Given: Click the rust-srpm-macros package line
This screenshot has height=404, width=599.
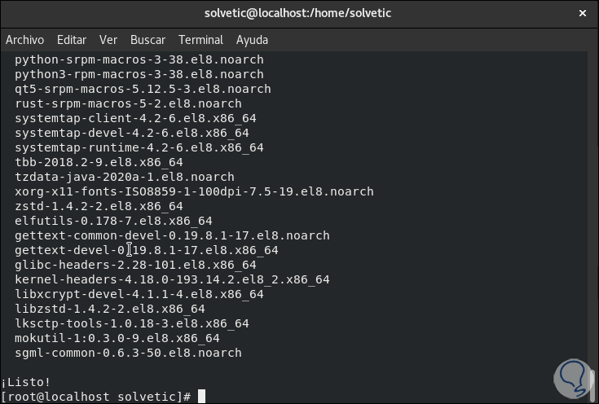Looking at the screenshot, I should click(128, 103).
